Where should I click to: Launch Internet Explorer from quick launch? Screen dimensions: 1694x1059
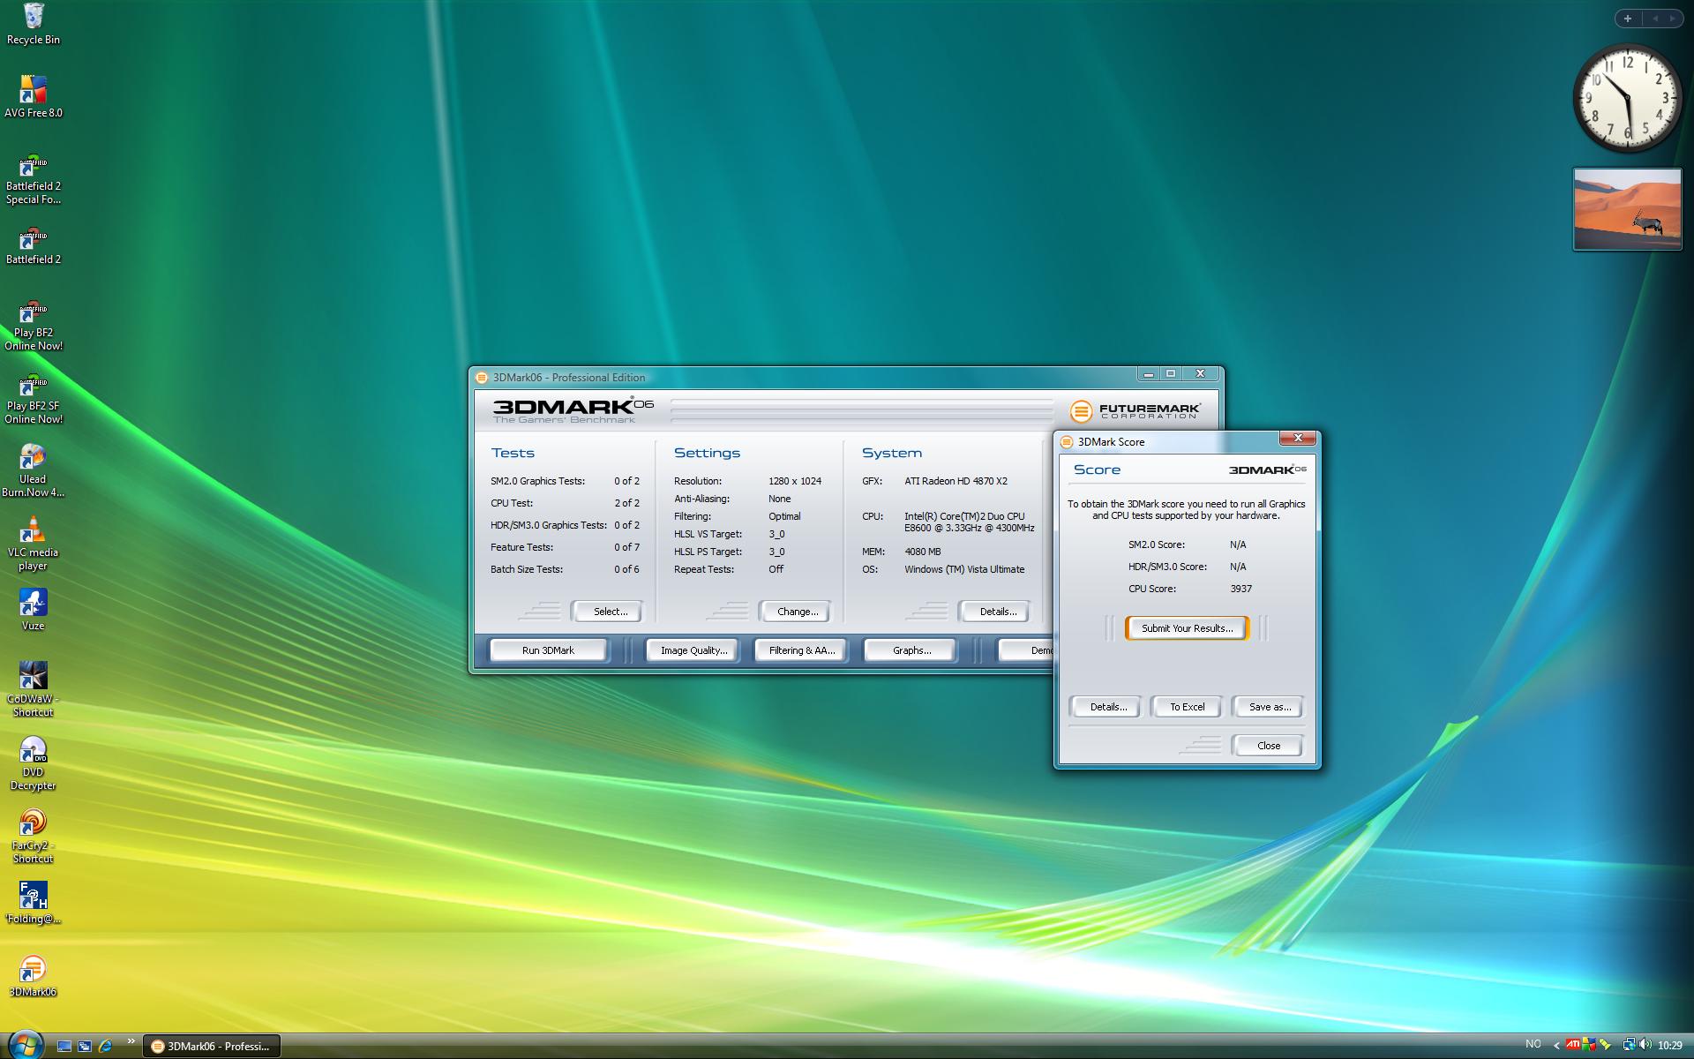click(106, 1046)
